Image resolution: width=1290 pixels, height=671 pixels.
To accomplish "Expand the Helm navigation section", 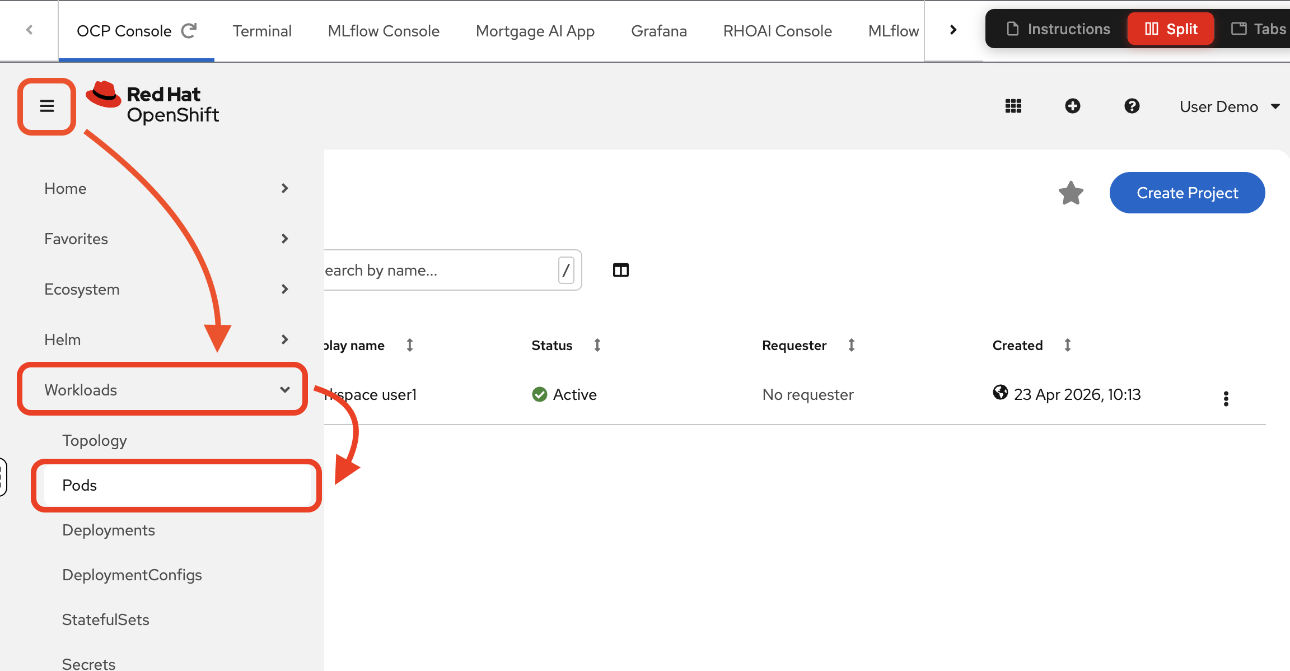I will (167, 339).
